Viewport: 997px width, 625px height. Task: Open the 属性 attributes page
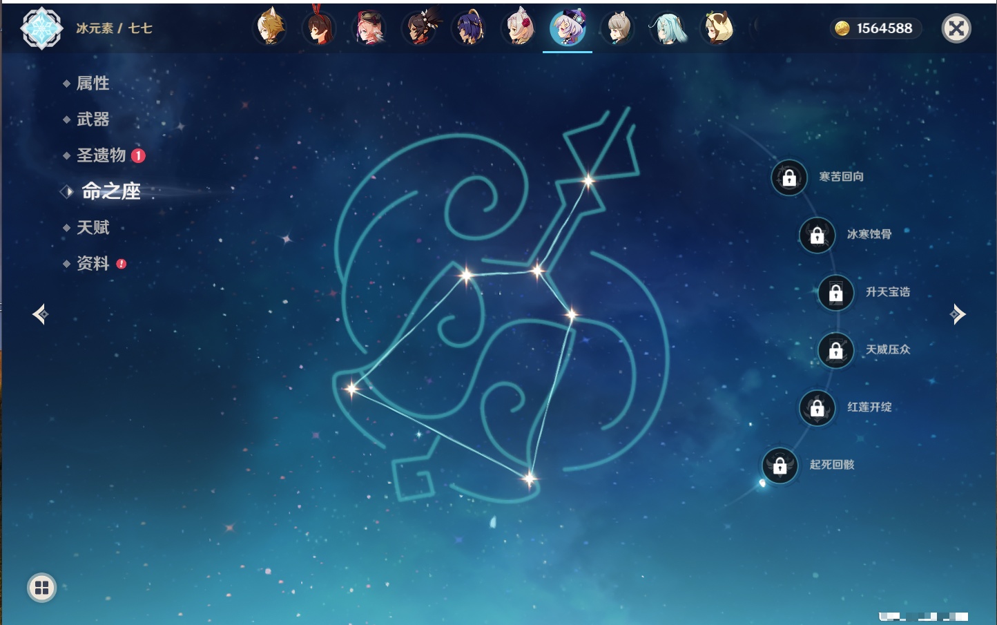click(93, 84)
